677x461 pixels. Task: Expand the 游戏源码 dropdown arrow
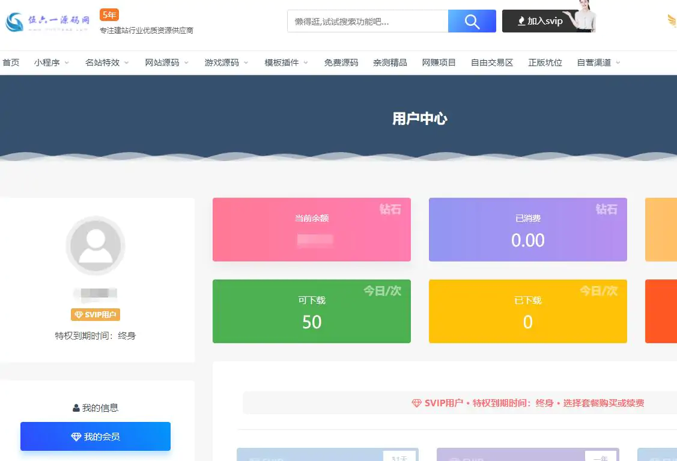pyautogui.click(x=246, y=63)
